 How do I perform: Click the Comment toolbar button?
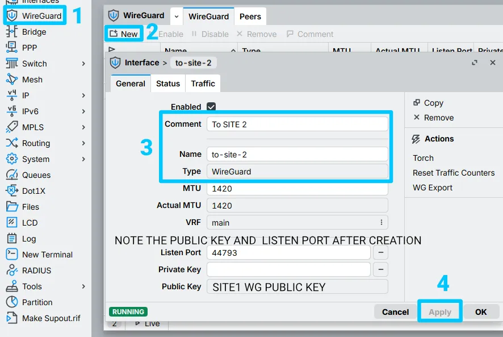point(310,34)
